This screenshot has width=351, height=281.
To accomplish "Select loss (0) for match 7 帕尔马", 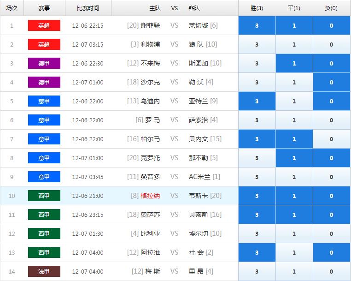I will coord(331,139).
